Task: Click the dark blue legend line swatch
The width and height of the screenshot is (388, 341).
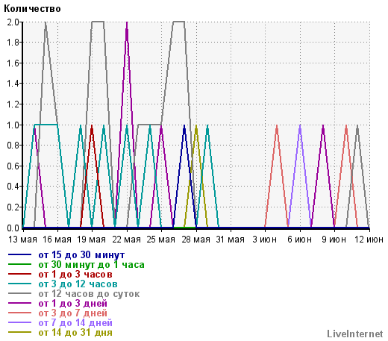Action: click(x=19, y=254)
